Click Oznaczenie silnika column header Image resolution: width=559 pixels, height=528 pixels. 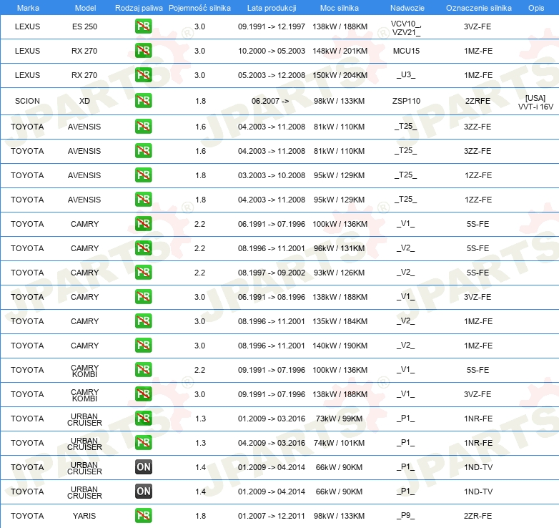[x=478, y=8]
